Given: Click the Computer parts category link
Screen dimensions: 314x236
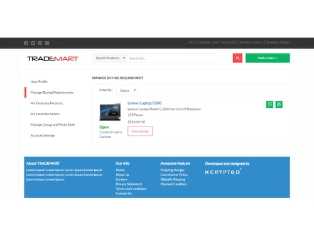Looking at the screenshot, I should click(111, 132).
